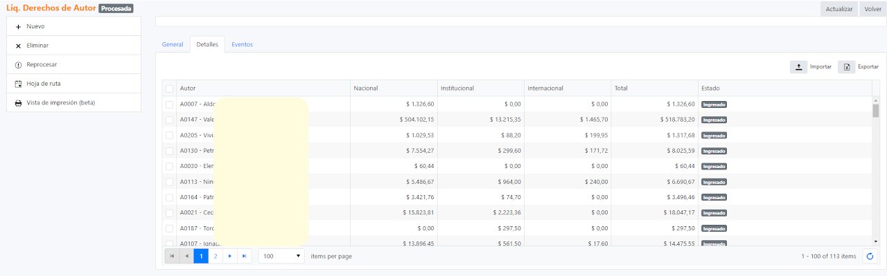Go to next page arrow in pager
This screenshot has height=276, width=887.
point(230,256)
